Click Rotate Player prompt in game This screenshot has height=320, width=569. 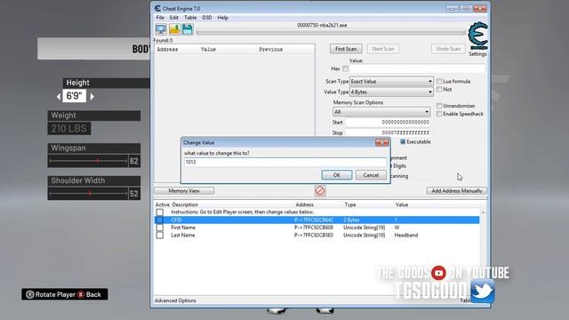pyautogui.click(x=51, y=294)
